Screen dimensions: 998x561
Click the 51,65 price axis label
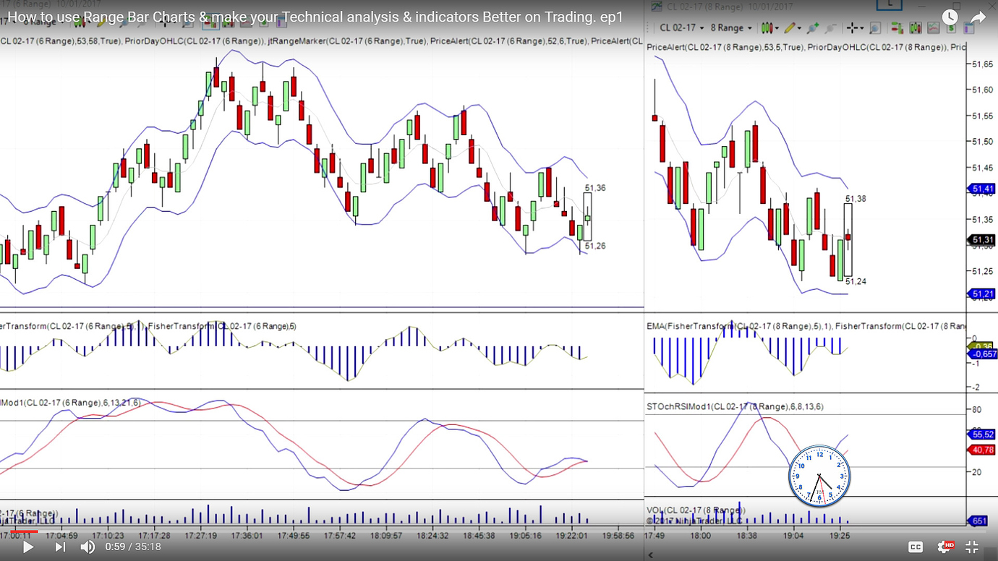[x=981, y=64]
